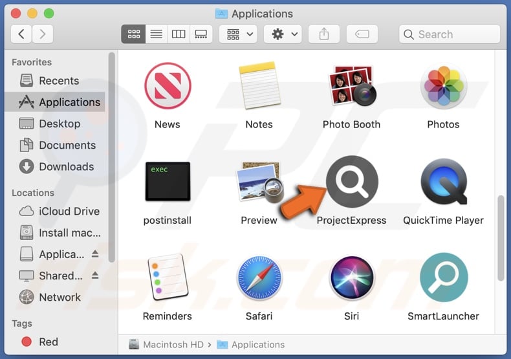Eject the Shared... volume

(x=95, y=276)
